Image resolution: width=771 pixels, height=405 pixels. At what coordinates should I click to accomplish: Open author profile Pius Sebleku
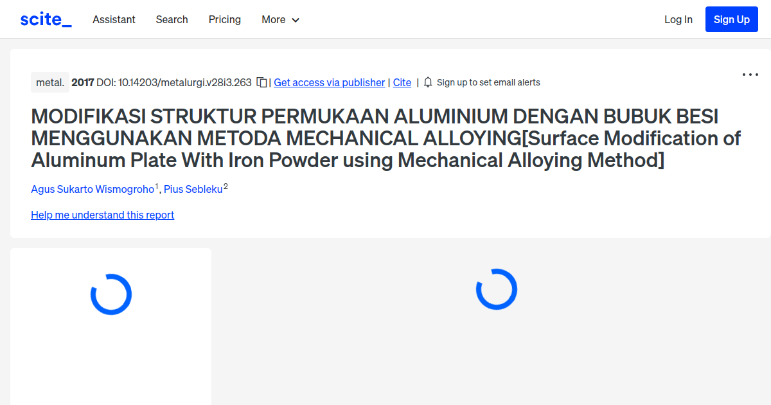coord(193,189)
